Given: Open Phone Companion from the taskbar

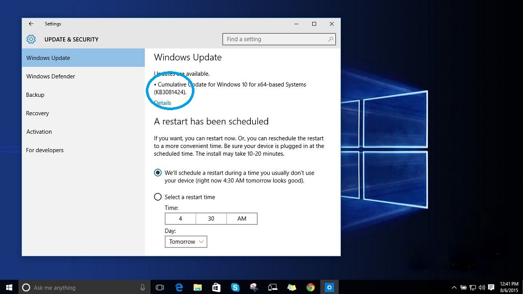Looking at the screenshot, I should (273, 287).
